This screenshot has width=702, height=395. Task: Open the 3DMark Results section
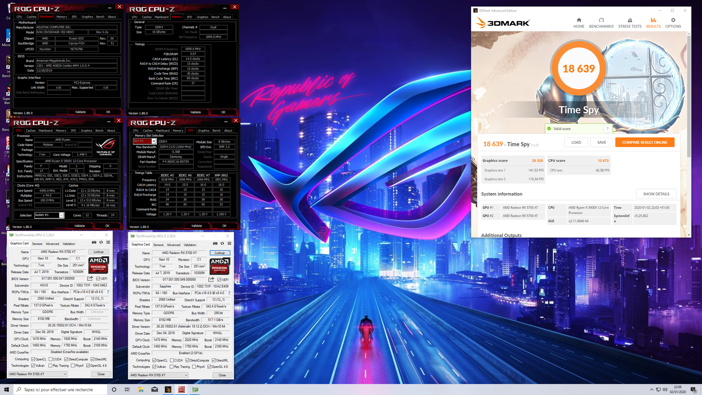[x=653, y=23]
